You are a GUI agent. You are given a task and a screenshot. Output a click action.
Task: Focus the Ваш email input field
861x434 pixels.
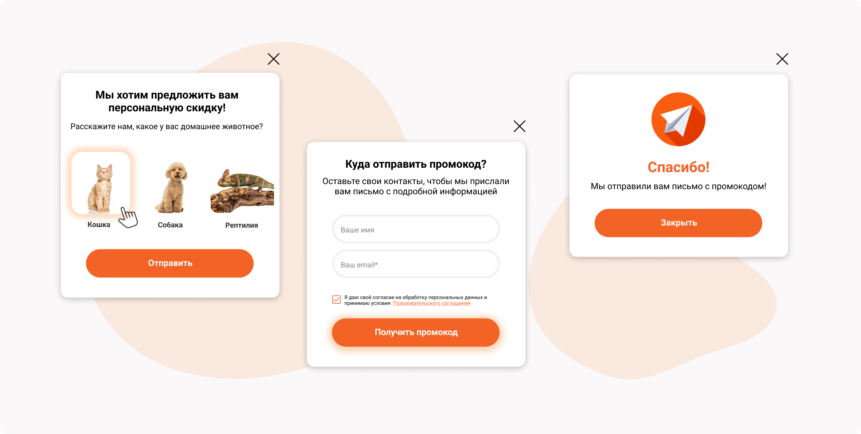click(x=416, y=264)
